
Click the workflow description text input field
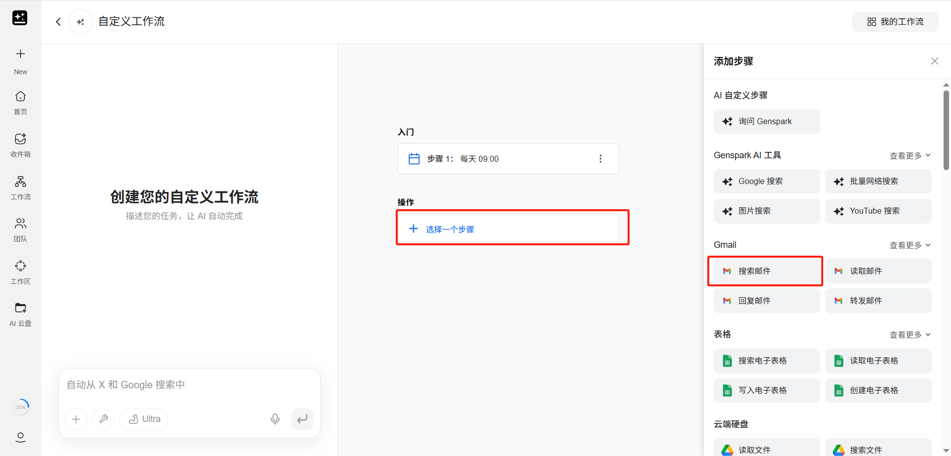[188, 385]
